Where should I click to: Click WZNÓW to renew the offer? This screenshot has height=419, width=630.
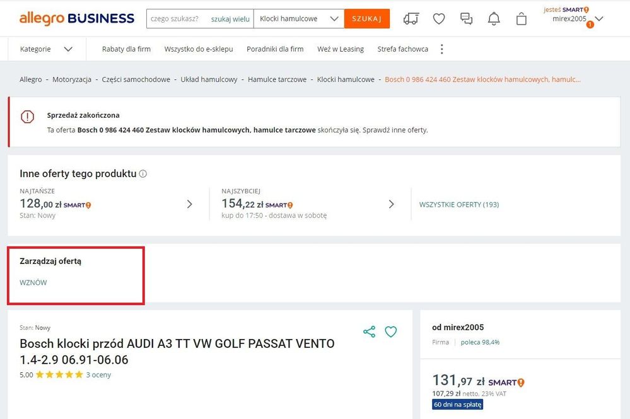click(33, 282)
